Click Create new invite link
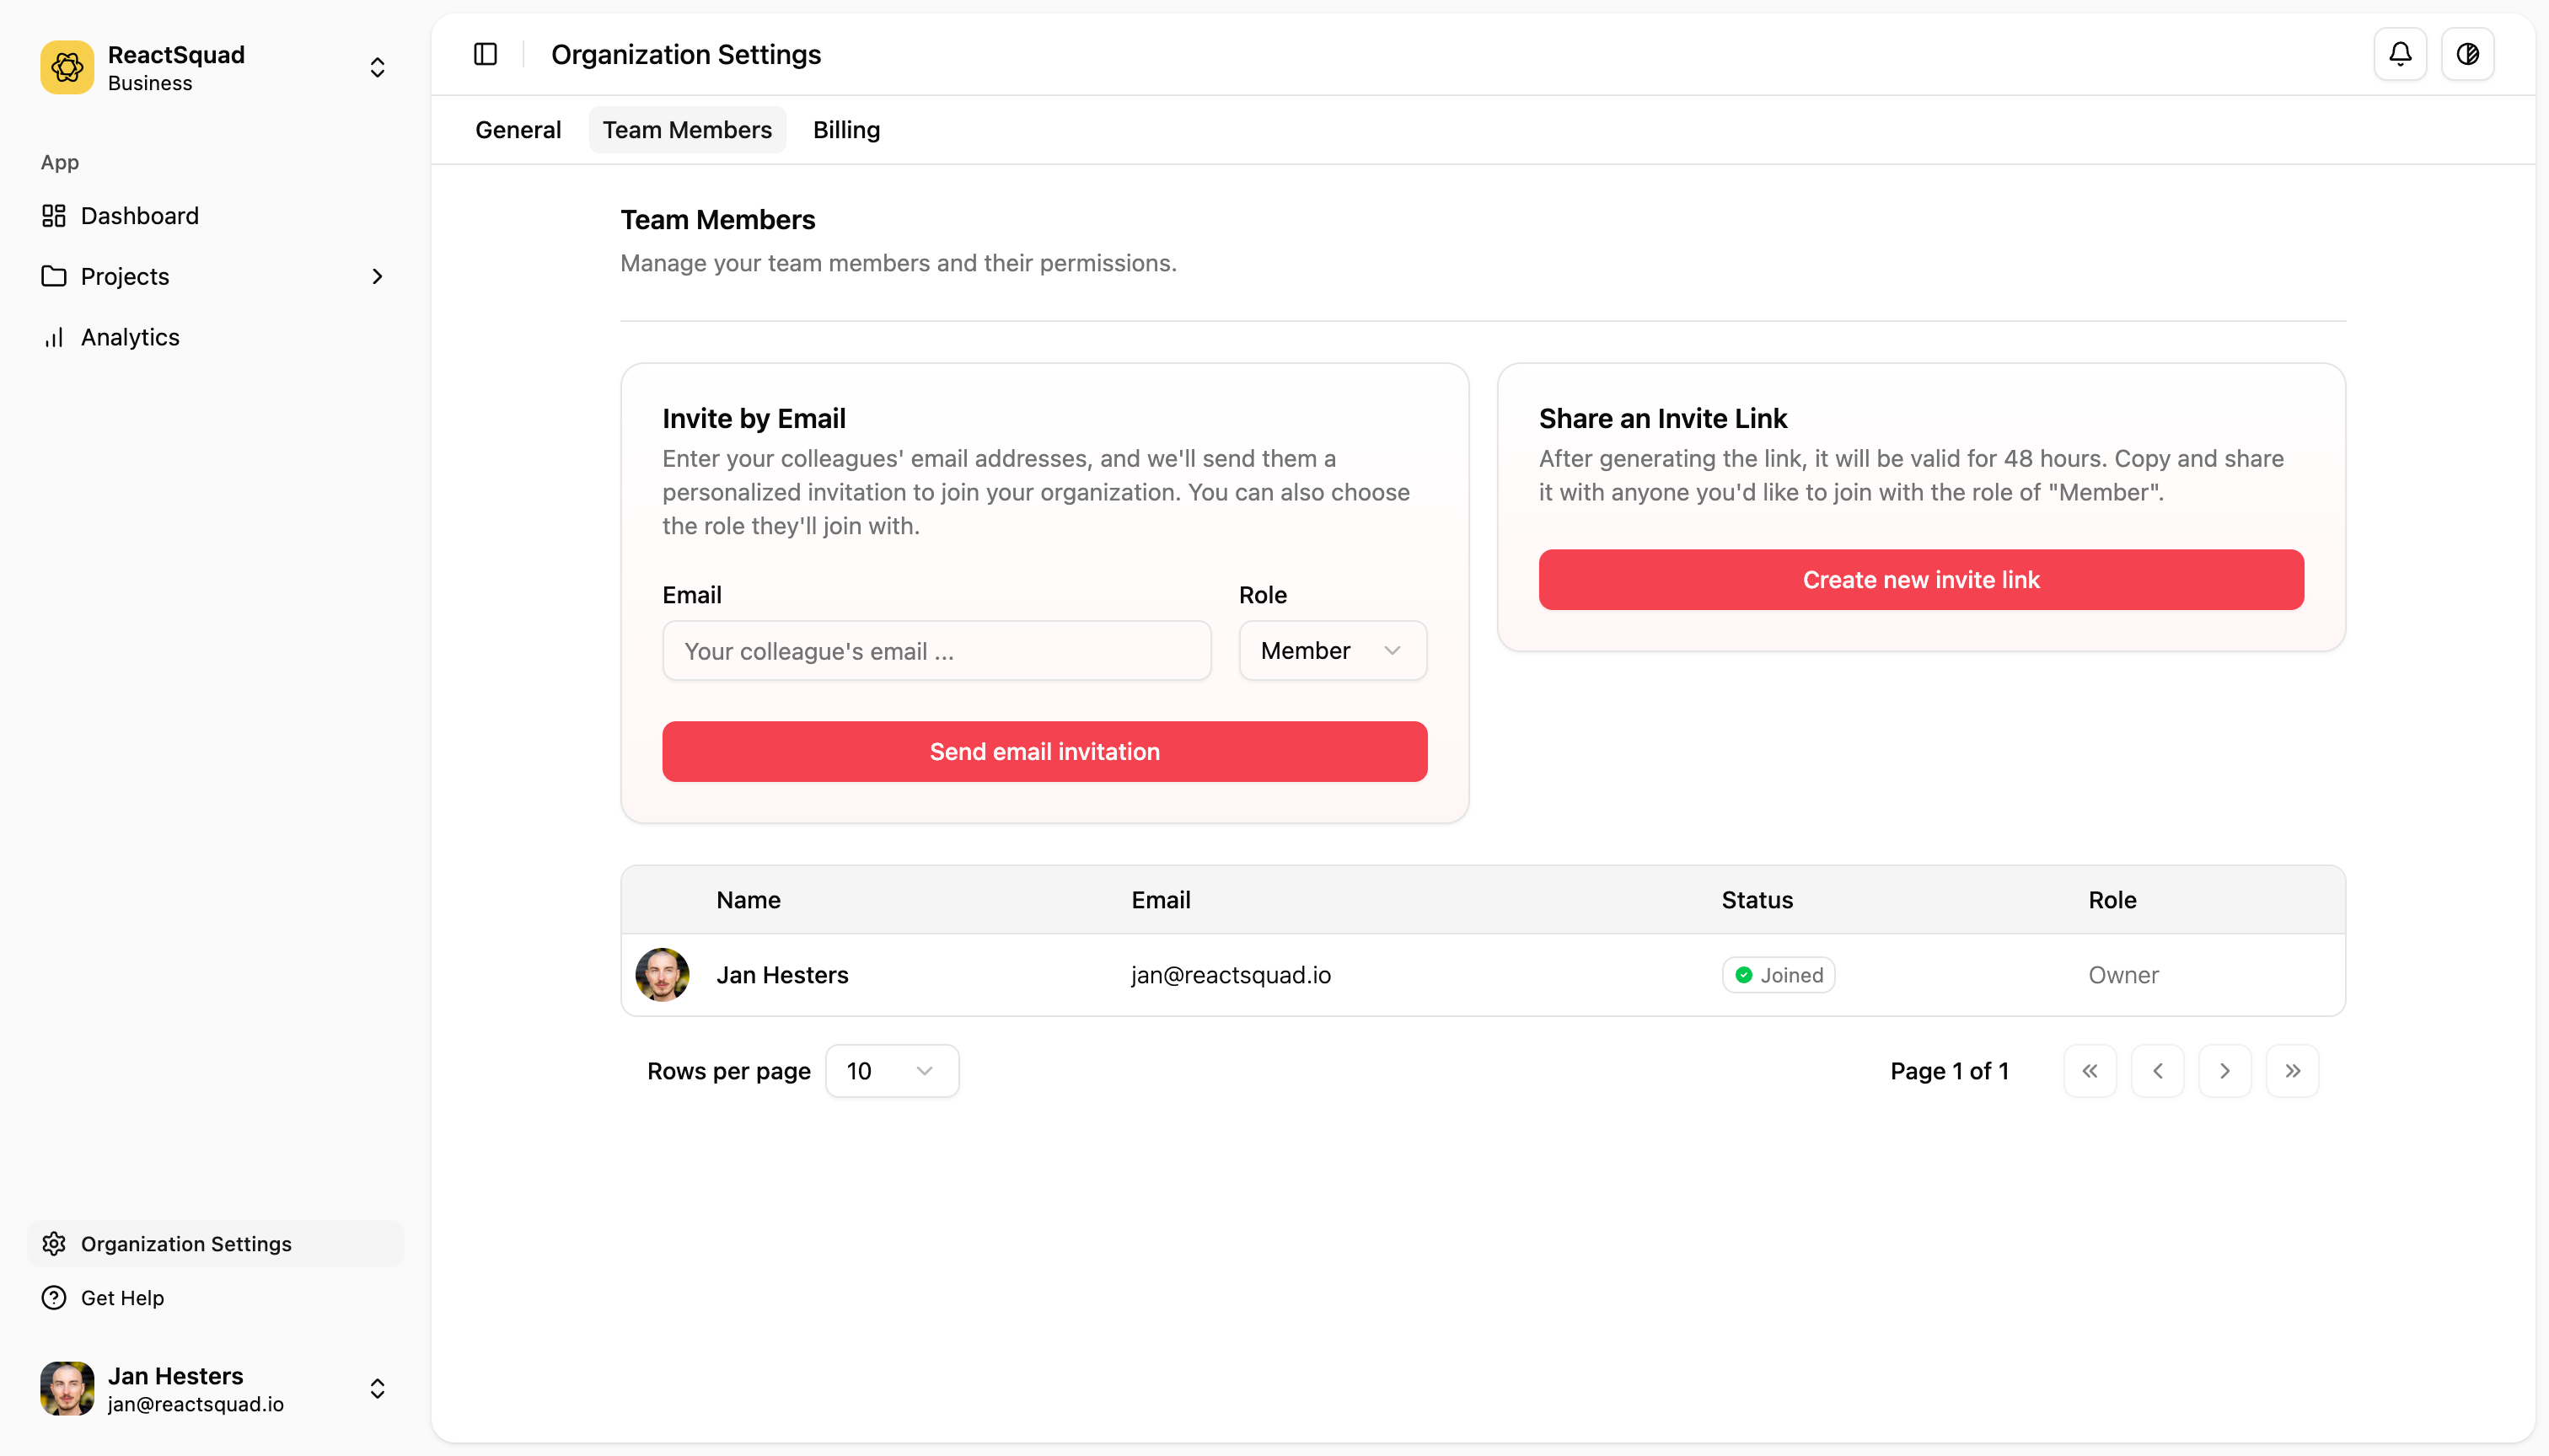Viewport: 2549px width, 1456px height. (x=1921, y=579)
